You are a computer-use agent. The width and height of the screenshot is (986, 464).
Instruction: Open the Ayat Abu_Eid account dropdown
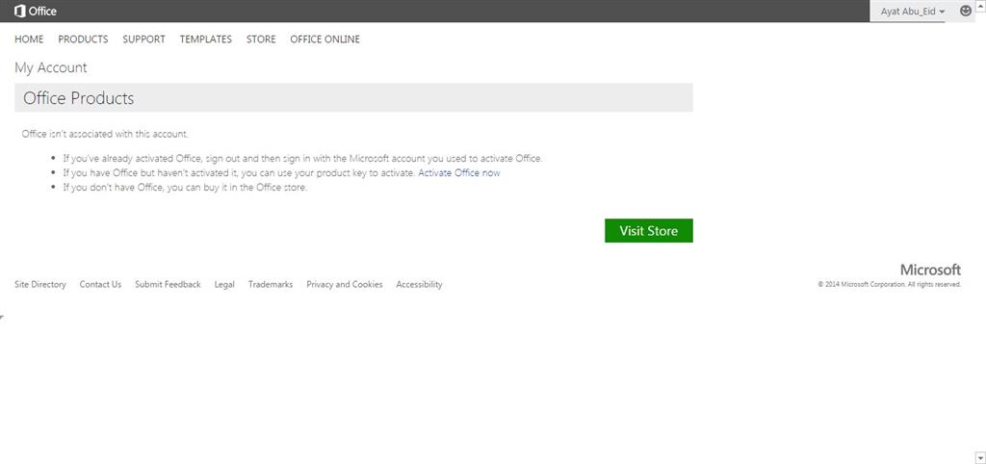click(913, 12)
